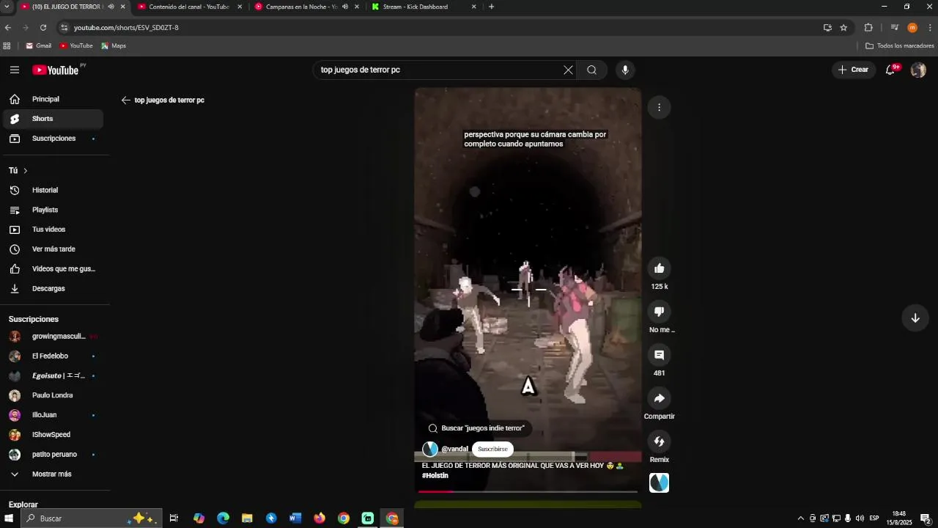
Task: Open El Fedelobo channel
Action: [53, 356]
